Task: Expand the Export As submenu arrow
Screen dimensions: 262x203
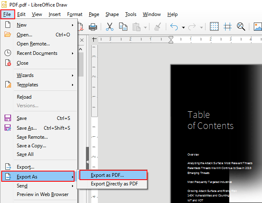Action: (72, 177)
